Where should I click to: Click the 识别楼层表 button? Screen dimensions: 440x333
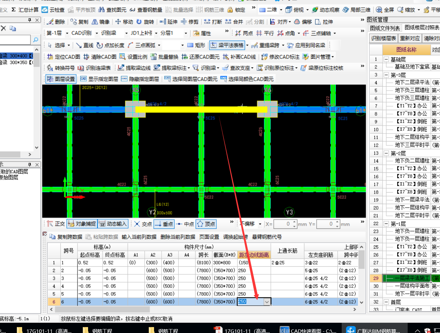(x=384, y=38)
